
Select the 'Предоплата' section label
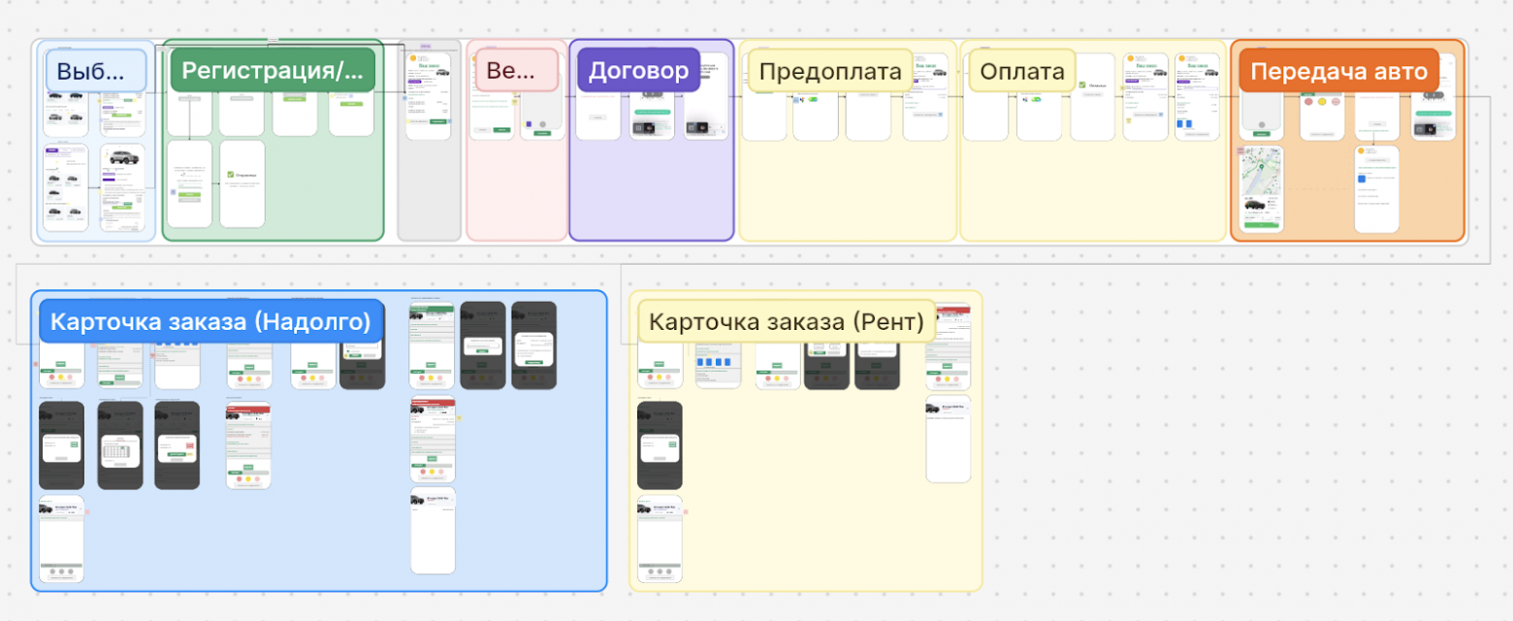coord(830,71)
